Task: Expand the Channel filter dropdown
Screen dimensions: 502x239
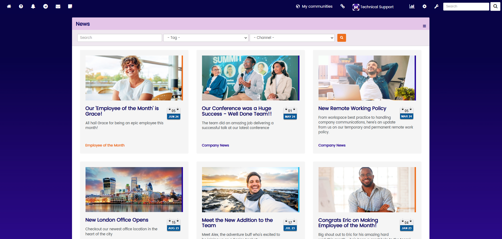Action: pos(292,38)
